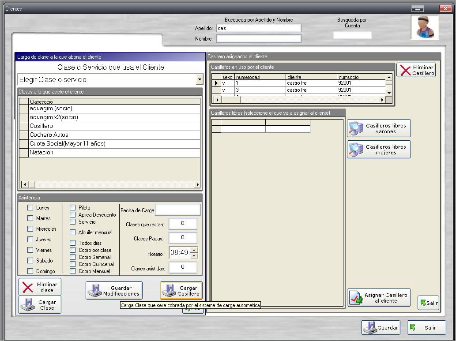The height and width of the screenshot is (341, 456).
Task: Enable the Pileta checkbox
Action: tap(73, 208)
